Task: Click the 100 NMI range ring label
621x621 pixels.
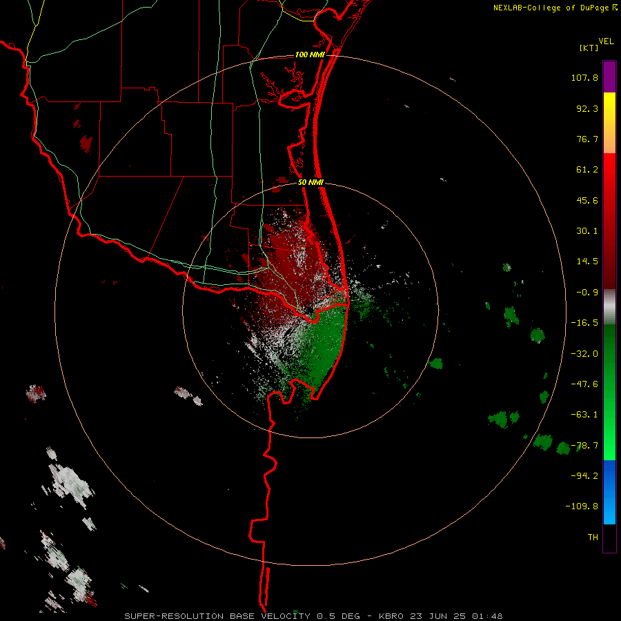Action: tap(310, 55)
